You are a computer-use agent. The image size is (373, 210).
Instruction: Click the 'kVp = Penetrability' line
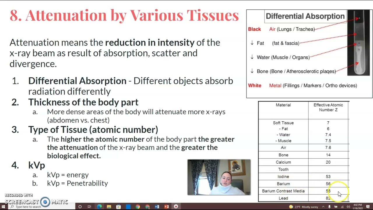point(78,183)
